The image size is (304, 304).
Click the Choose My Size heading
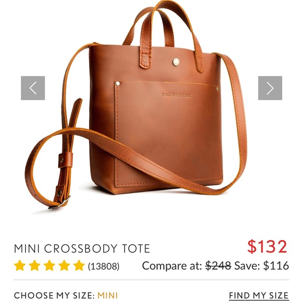[55, 296]
